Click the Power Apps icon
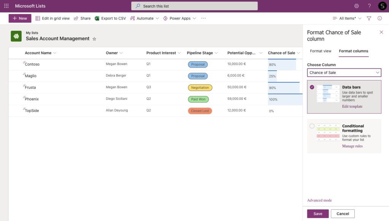 [165, 18]
